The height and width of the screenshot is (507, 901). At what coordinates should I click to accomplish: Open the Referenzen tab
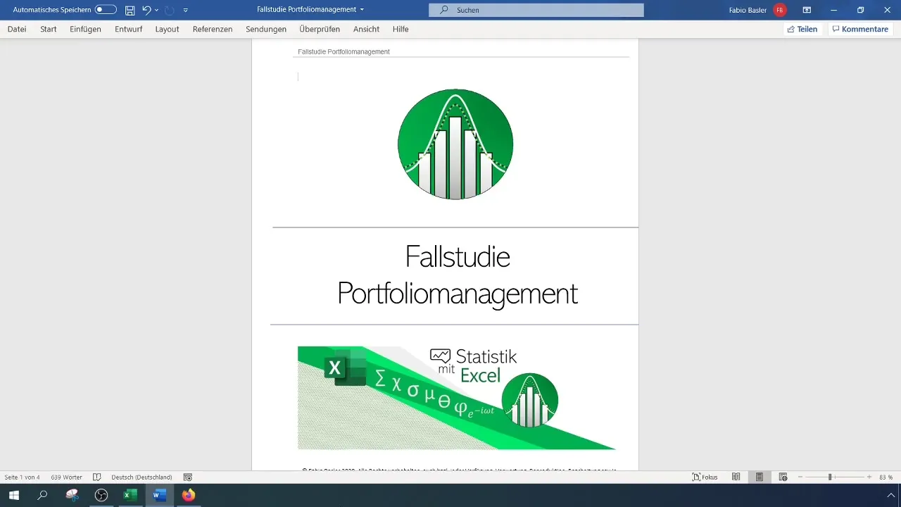click(x=213, y=29)
